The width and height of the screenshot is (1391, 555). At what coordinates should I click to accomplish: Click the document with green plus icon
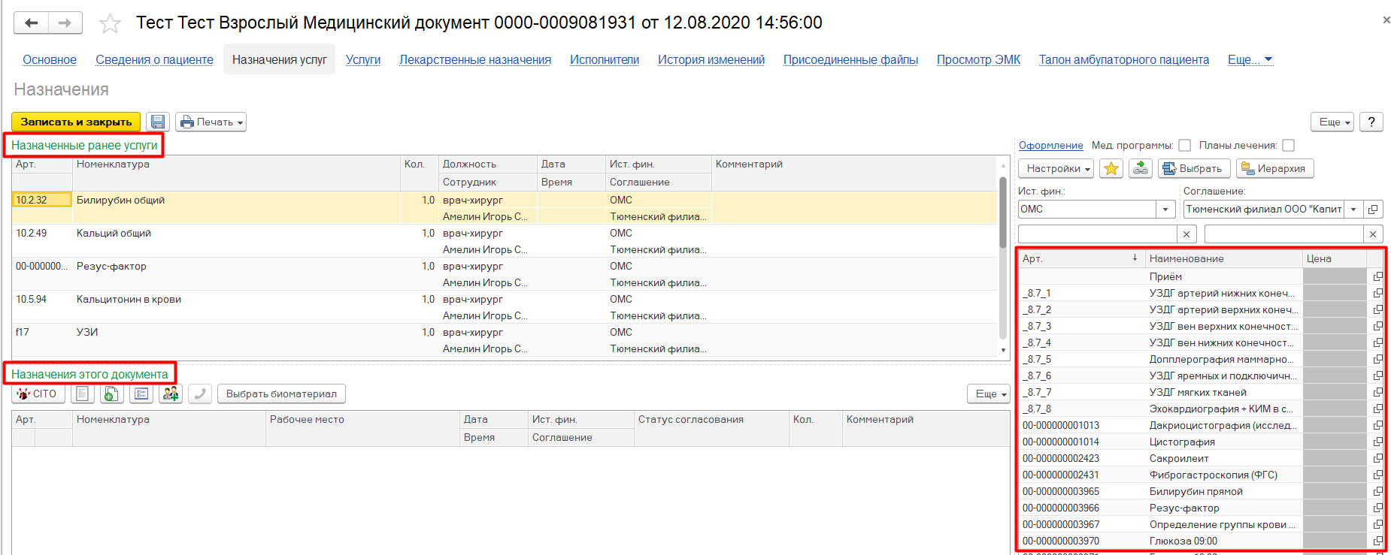pos(111,394)
